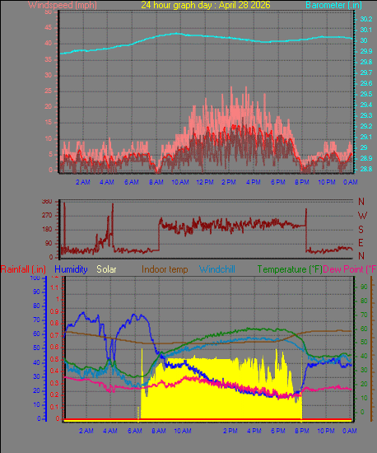Select the Windchill legend label
The height and width of the screenshot is (453, 377).
click(217, 269)
